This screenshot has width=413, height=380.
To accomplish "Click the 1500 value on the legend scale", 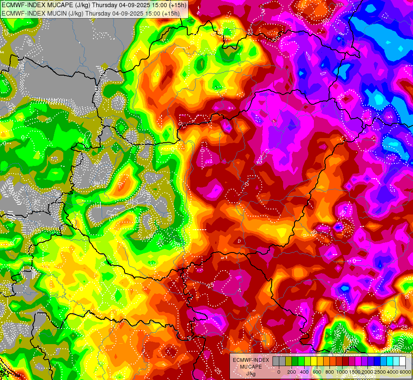I will (355, 372).
